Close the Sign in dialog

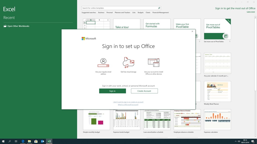[192, 31]
